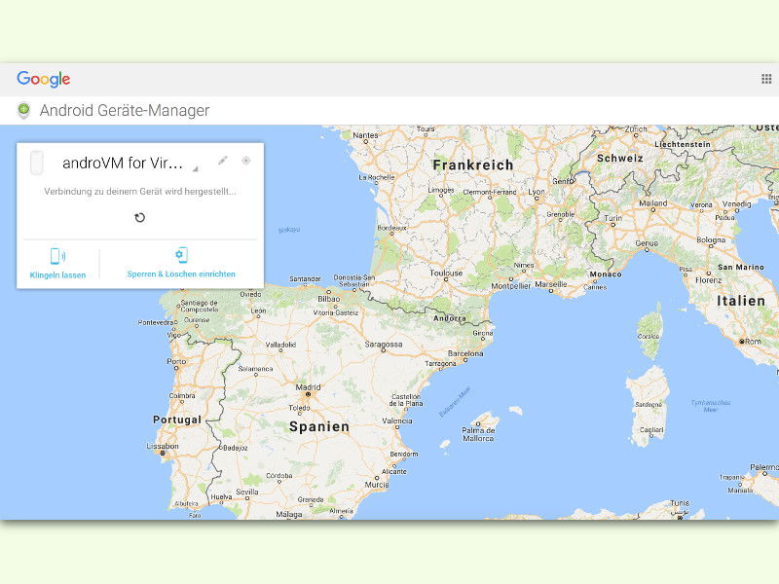Click the 'Toledo' label on the map
The width and height of the screenshot is (779, 584).
[299, 408]
